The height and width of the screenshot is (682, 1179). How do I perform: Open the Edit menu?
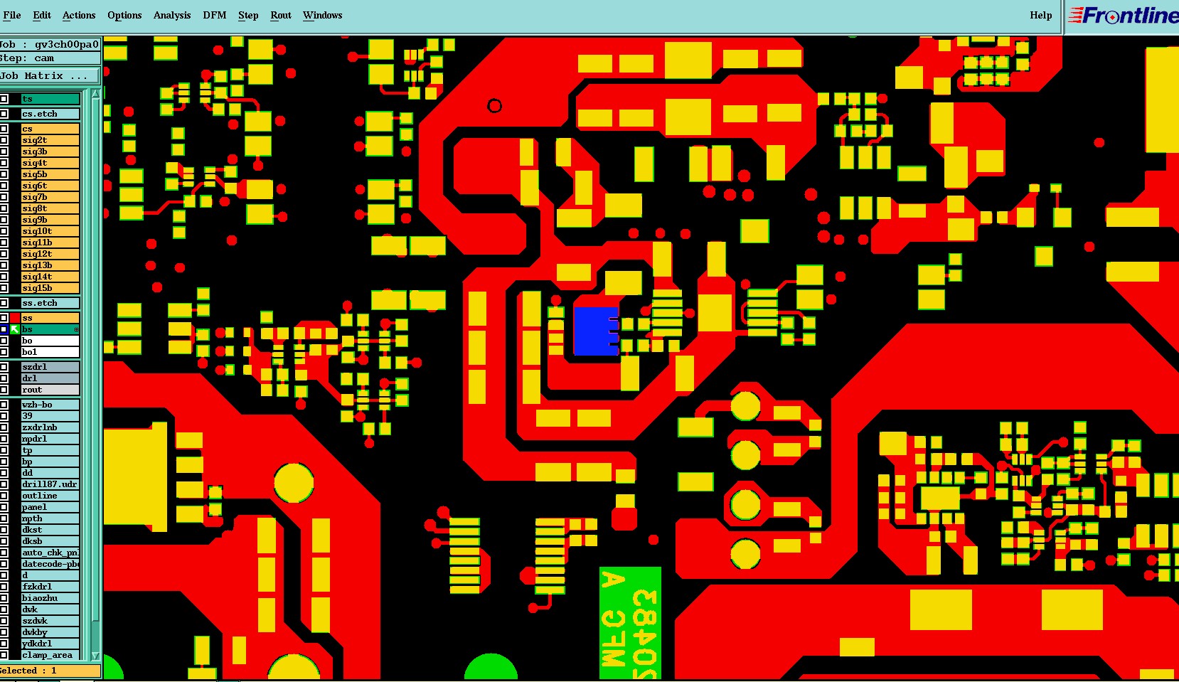[x=42, y=15]
